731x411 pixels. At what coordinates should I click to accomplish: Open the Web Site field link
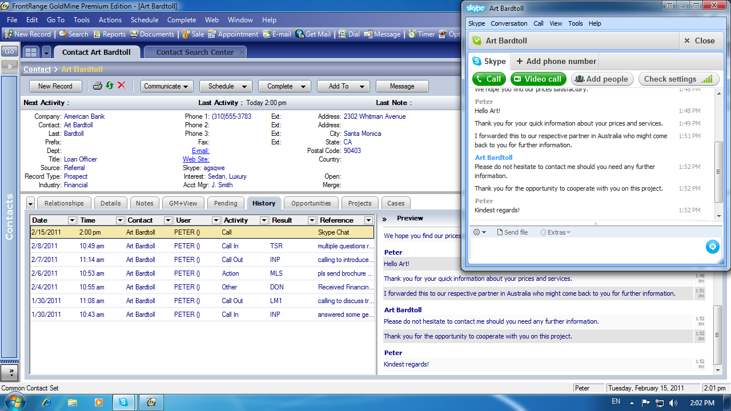click(196, 159)
